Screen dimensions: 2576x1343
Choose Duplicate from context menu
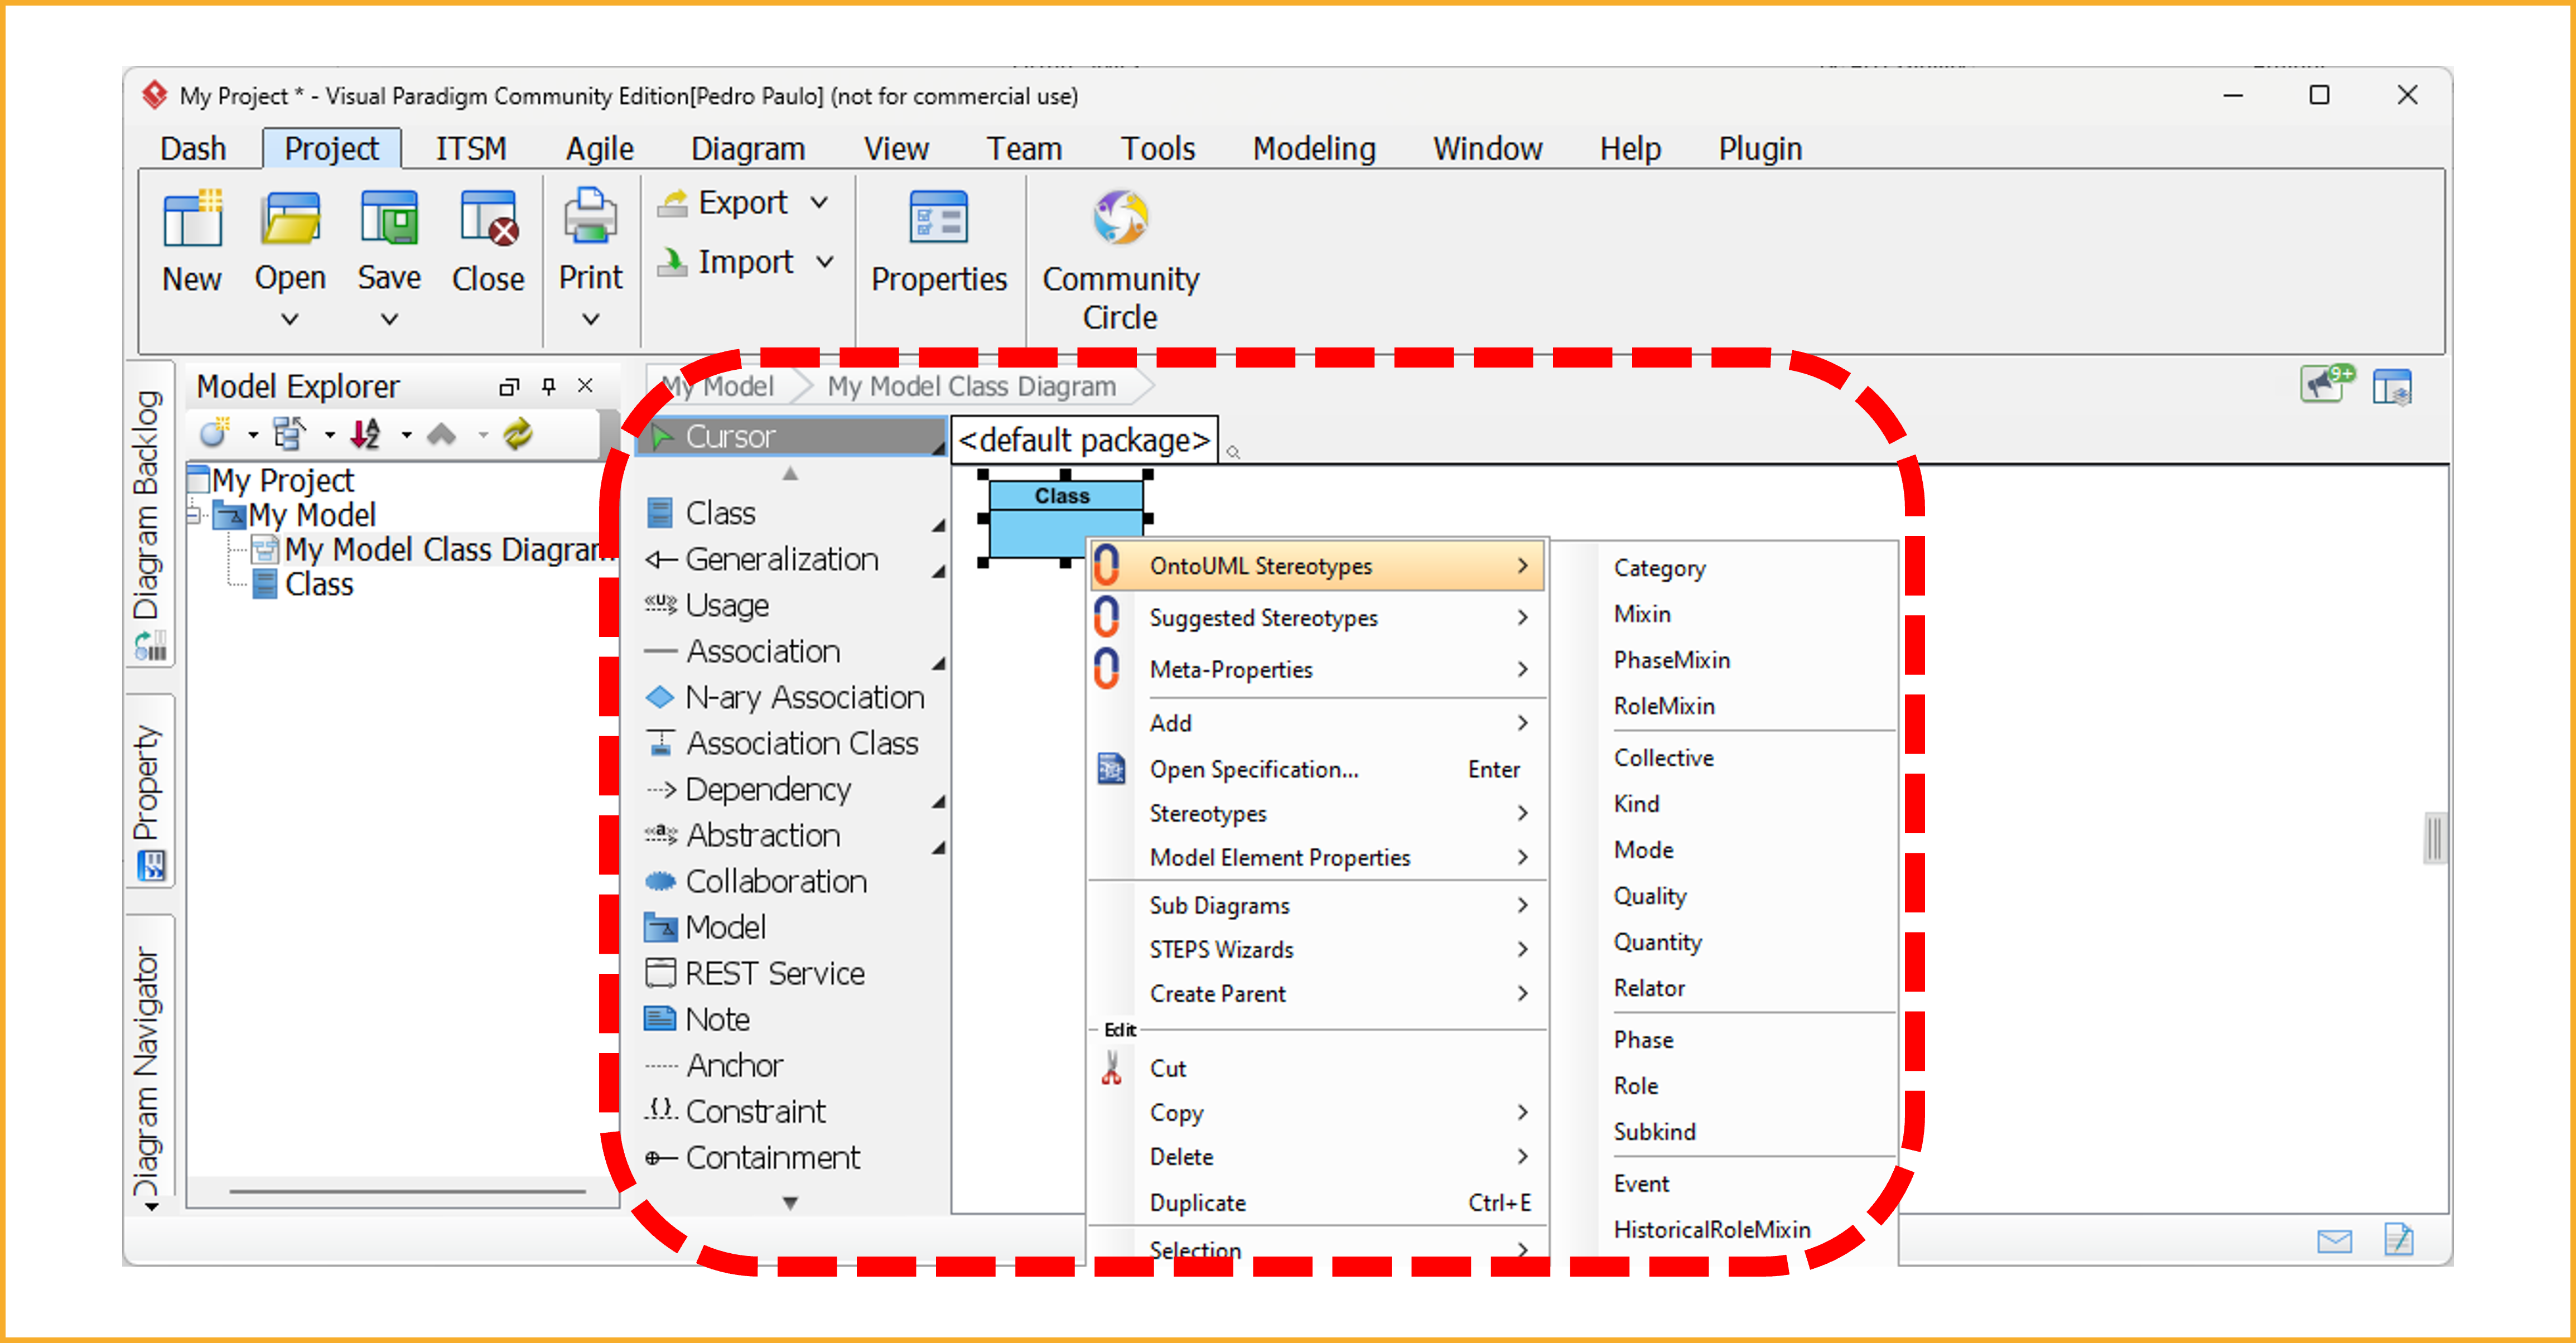tap(1316, 1203)
